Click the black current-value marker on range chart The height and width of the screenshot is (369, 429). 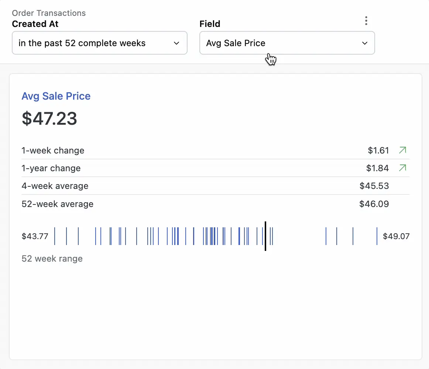(x=265, y=236)
